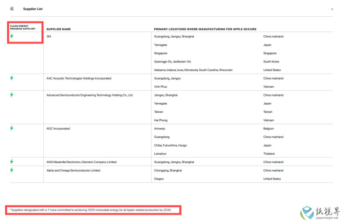Select the Supplier List page title
Screen dimensions: 343x221
click(x=33, y=9)
